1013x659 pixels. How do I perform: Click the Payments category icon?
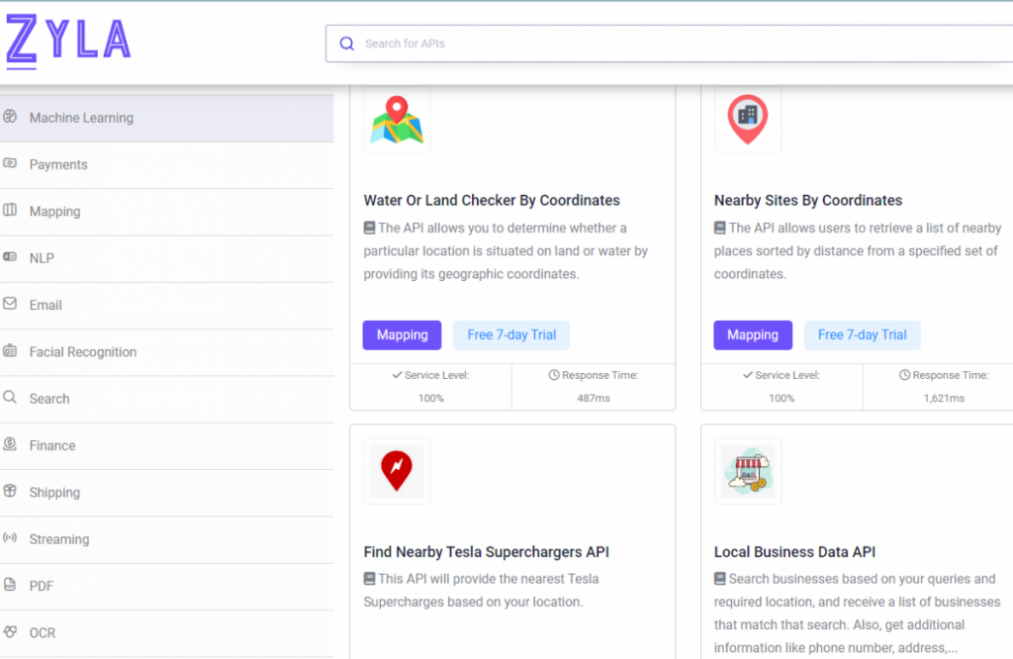pyautogui.click(x=10, y=163)
